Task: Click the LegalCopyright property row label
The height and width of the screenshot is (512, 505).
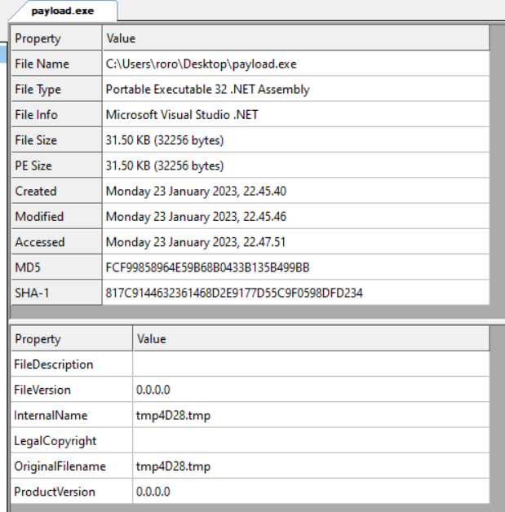Action: [x=55, y=441]
